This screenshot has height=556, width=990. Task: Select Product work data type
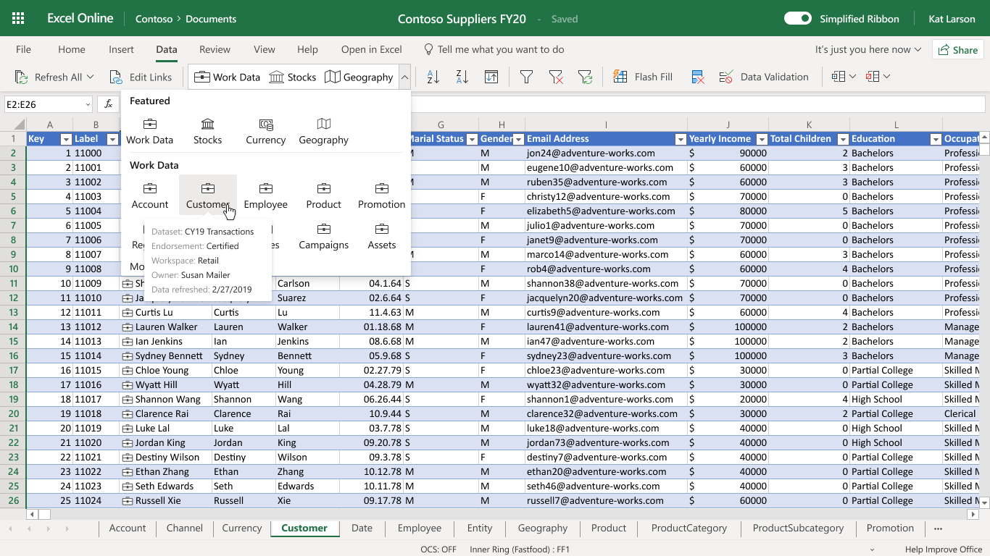pos(324,195)
